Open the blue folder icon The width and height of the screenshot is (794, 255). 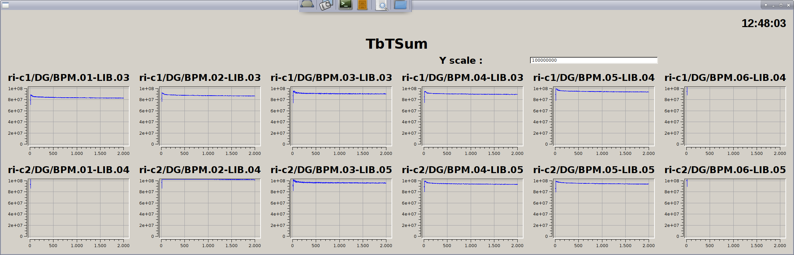[400, 5]
